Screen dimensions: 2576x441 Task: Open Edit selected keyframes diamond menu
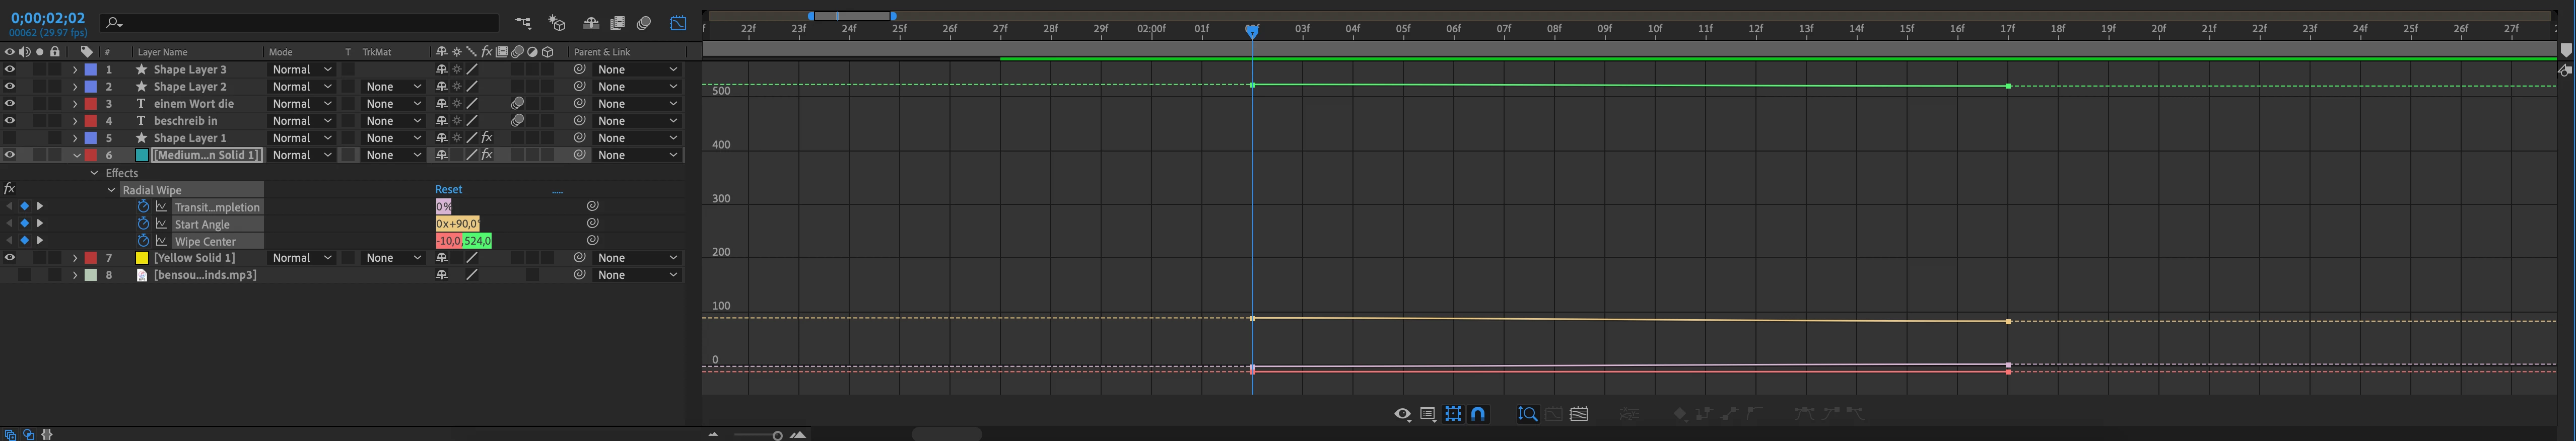pyautogui.click(x=1680, y=414)
